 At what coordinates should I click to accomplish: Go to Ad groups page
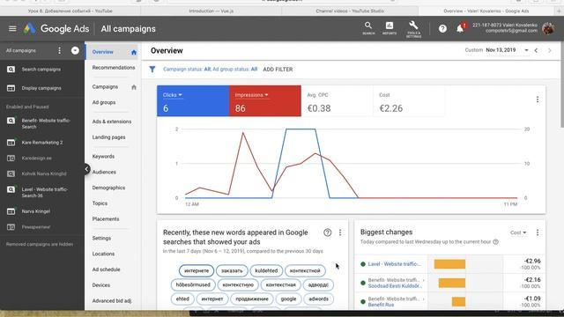104,102
